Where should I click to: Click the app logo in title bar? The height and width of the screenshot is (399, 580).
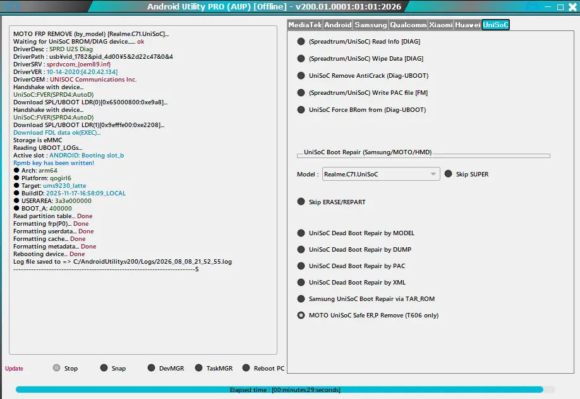pos(12,6)
